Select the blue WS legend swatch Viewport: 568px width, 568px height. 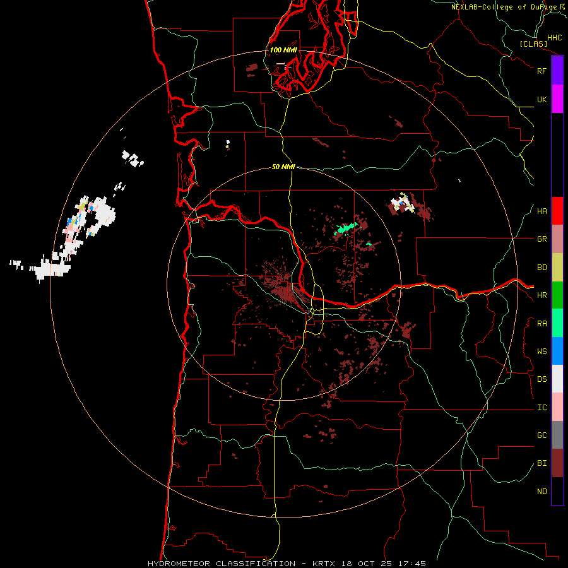(x=557, y=351)
